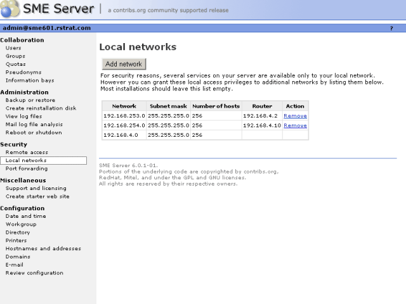Open the Users page

point(13,48)
